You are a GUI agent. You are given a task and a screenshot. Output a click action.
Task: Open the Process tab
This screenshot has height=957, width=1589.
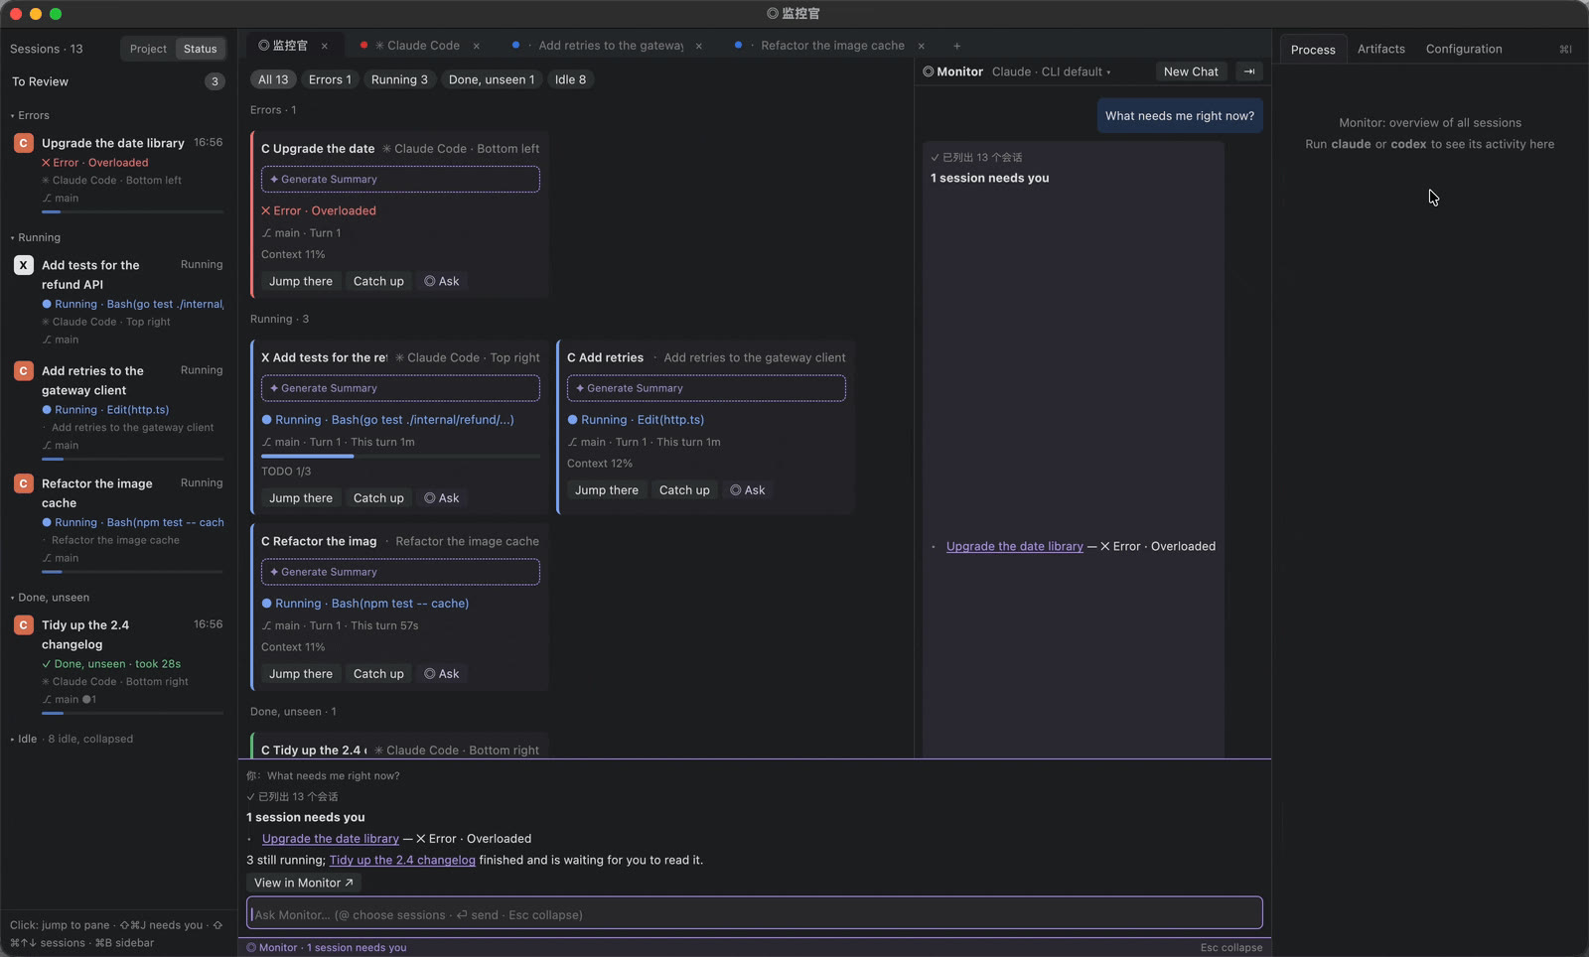click(x=1313, y=50)
